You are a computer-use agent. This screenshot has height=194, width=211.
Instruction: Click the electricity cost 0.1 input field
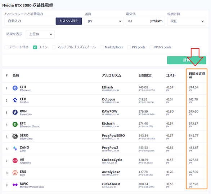point(145,21)
